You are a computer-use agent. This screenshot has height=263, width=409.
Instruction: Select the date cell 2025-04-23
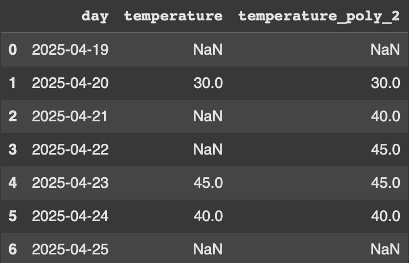[70, 182]
